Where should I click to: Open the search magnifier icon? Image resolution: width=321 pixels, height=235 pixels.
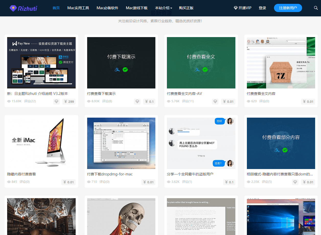point(316,8)
